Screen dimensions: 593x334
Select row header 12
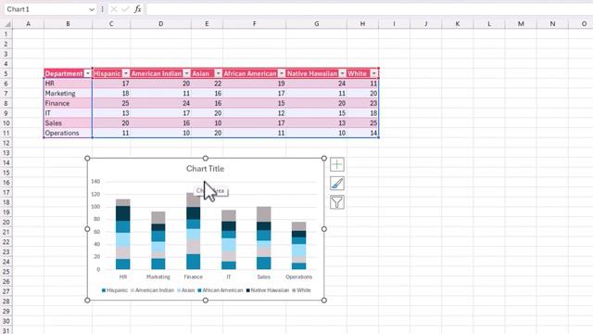(x=6, y=143)
